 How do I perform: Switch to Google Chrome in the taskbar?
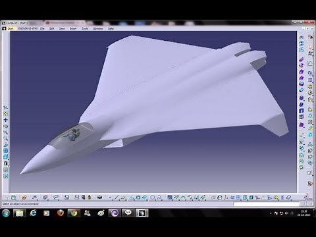point(74,213)
